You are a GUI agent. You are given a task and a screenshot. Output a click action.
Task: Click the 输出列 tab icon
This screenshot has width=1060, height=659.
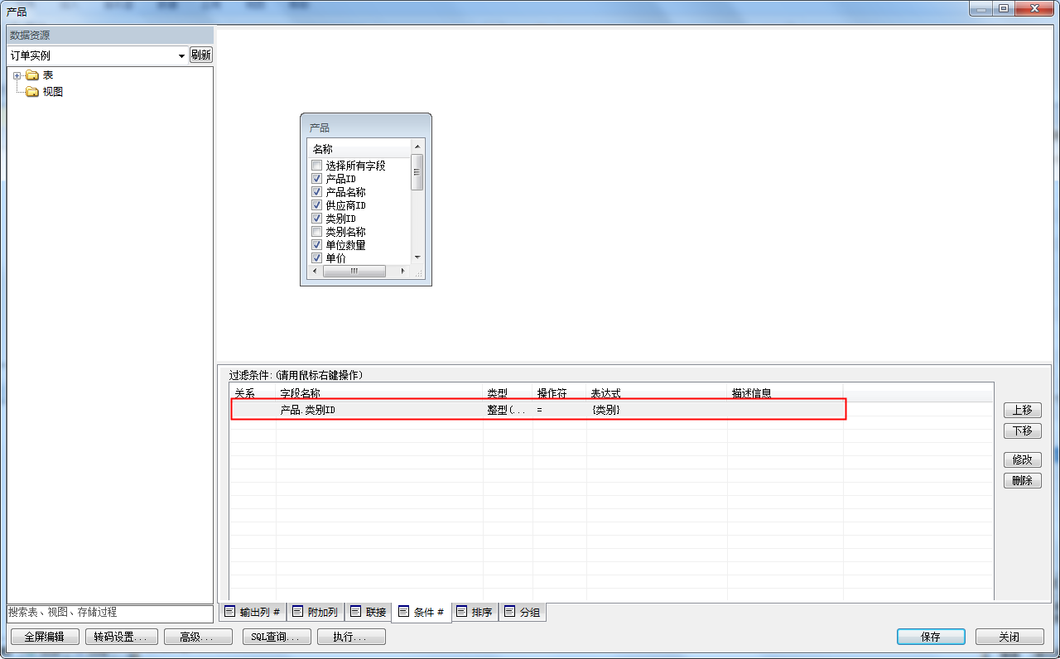point(230,612)
